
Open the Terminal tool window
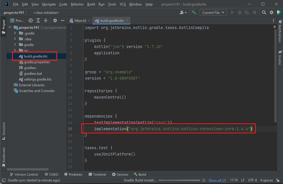point(97,175)
